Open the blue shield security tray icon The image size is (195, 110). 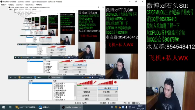pos(123,107)
